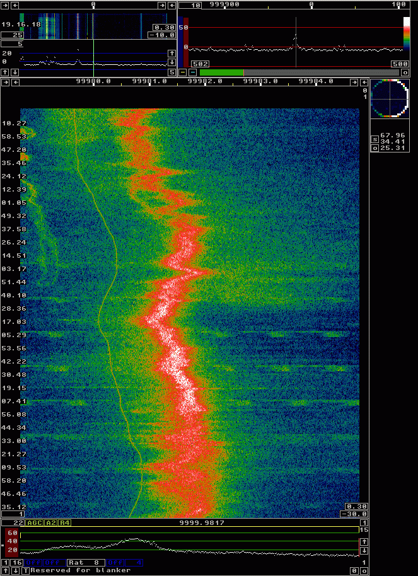Click the 'Reserved for blanker' text
418x576 pixels.
coord(81,570)
